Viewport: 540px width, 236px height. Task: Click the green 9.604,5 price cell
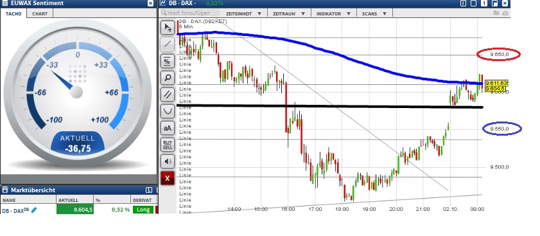tap(75, 210)
